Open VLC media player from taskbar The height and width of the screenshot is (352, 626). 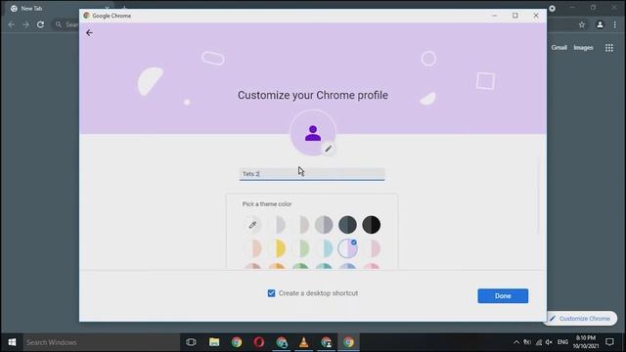pos(304,342)
